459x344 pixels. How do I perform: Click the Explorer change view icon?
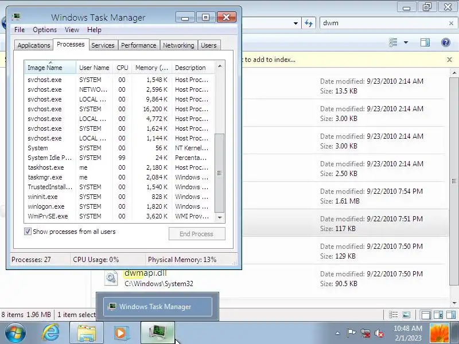393,42
